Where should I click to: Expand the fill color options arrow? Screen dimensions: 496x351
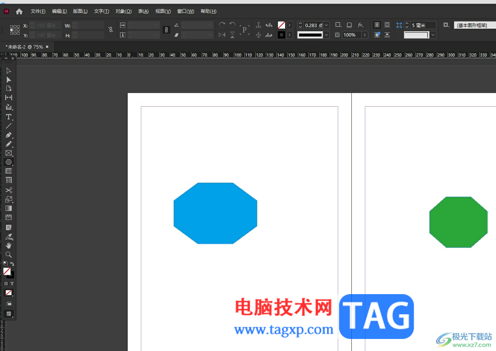289,25
